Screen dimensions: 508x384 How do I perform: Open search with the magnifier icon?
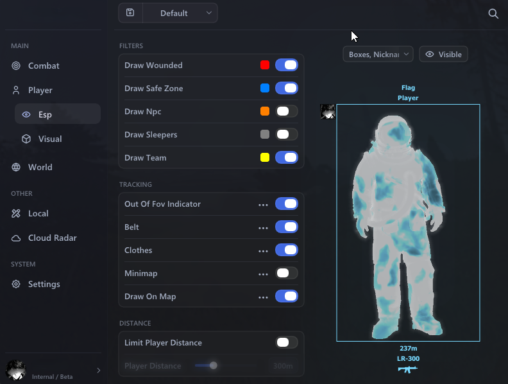click(493, 13)
